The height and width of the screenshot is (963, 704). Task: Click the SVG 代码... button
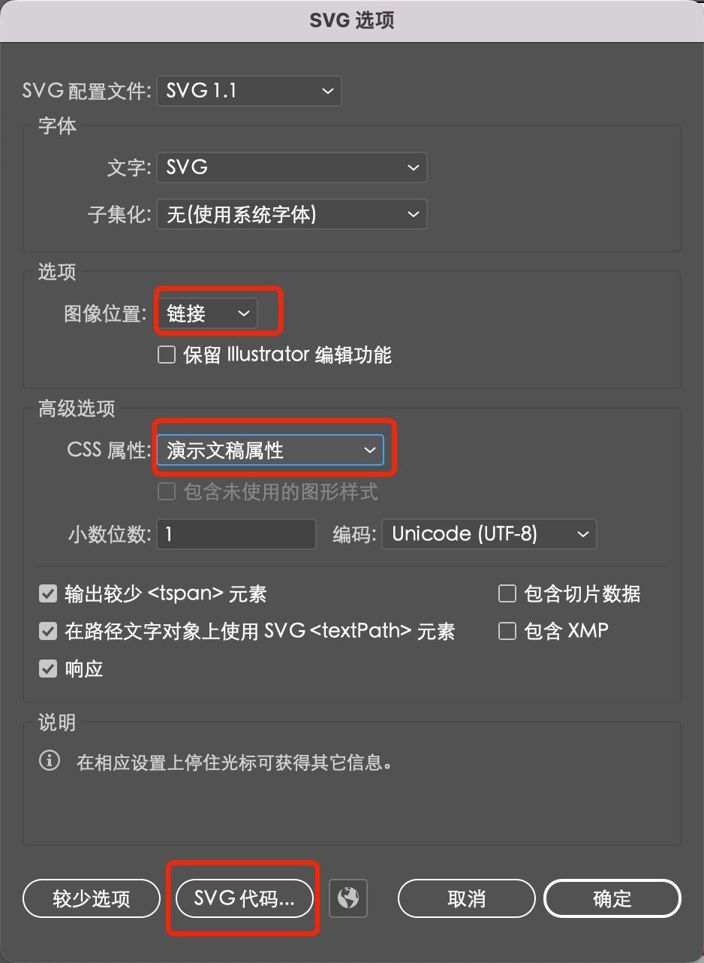coord(244,898)
